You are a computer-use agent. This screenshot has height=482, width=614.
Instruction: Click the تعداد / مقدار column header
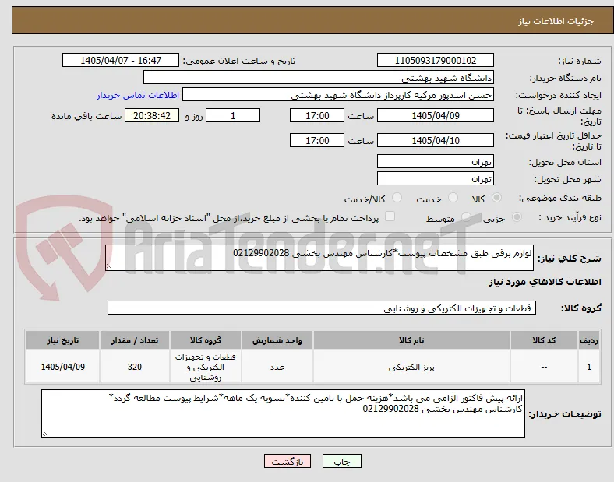coord(135,340)
